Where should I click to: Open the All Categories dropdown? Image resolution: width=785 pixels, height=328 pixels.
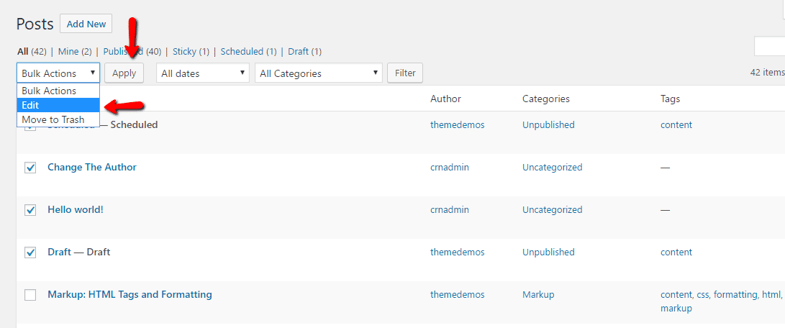click(x=319, y=73)
